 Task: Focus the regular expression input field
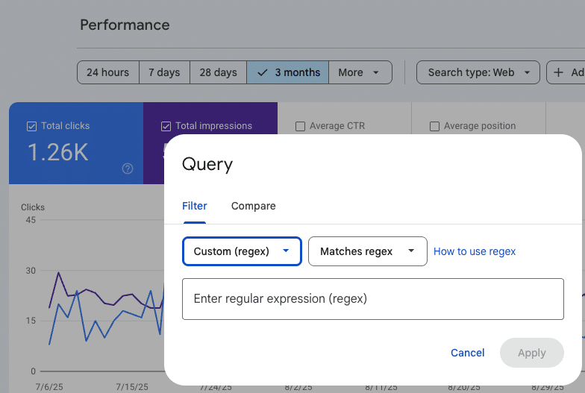coord(372,299)
